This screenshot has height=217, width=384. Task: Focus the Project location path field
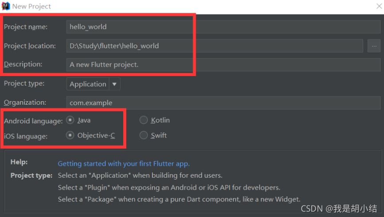214,46
